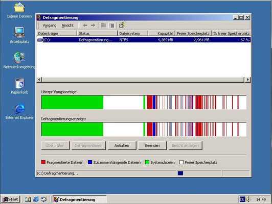Click the left arrow of horizontal scrollbar
The width and height of the screenshot is (272, 204).
[39, 80]
